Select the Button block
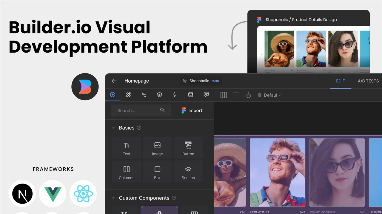Viewport: 382px width, 214px height. tap(188, 148)
